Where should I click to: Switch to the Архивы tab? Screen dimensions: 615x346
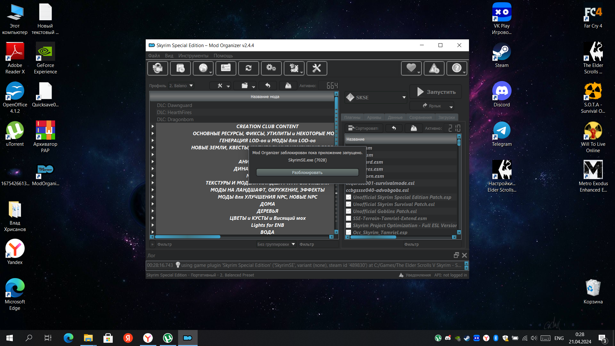pyautogui.click(x=374, y=117)
